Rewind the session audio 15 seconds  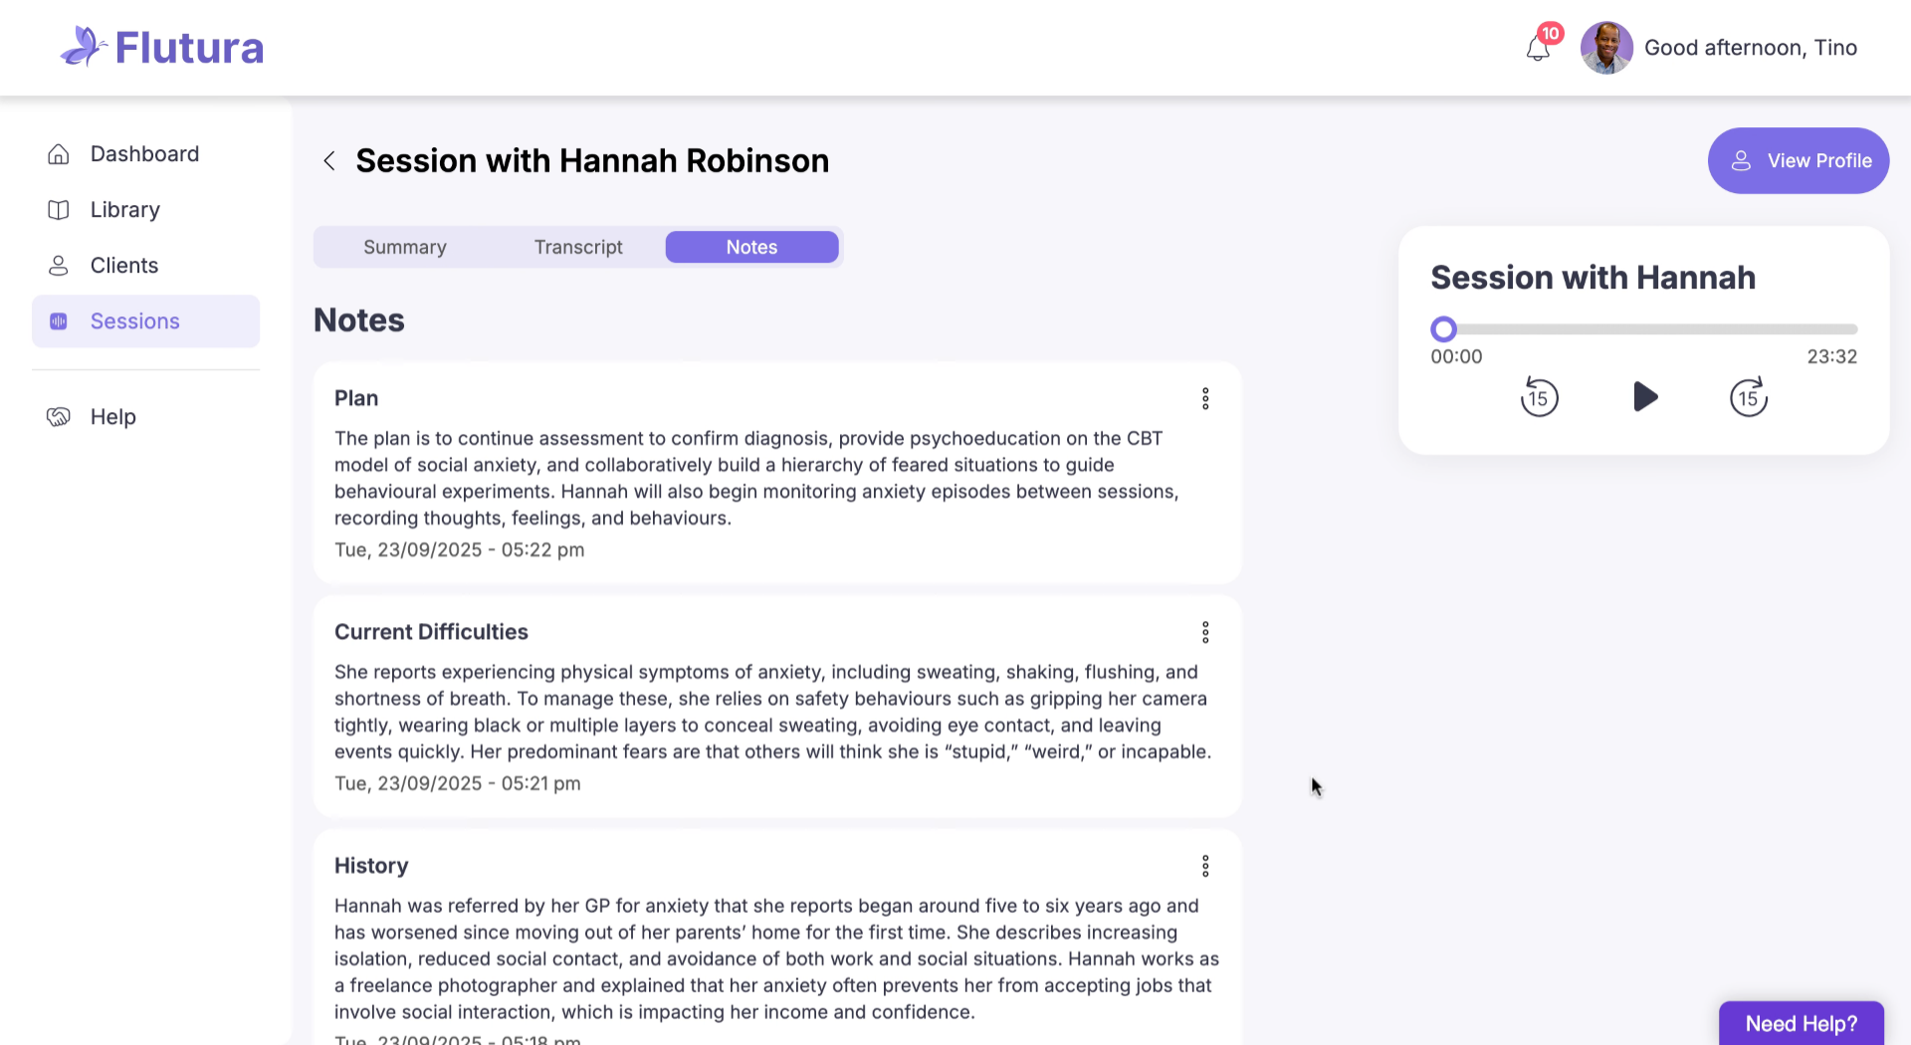[1539, 398]
